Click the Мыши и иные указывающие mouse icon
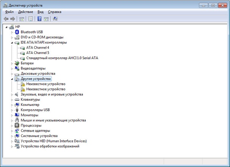Viewport: 230px width, 167px height. pyautogui.click(x=17, y=120)
